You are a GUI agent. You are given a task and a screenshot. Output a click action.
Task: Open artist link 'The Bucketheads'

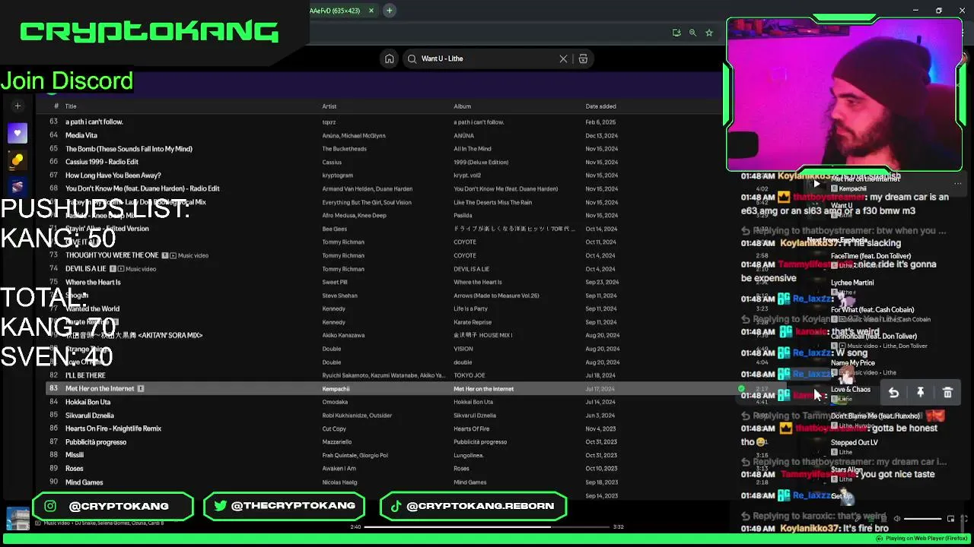[344, 149]
